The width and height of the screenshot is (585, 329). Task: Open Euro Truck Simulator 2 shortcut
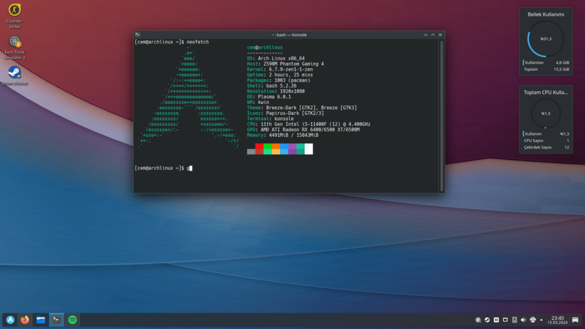coord(14,42)
